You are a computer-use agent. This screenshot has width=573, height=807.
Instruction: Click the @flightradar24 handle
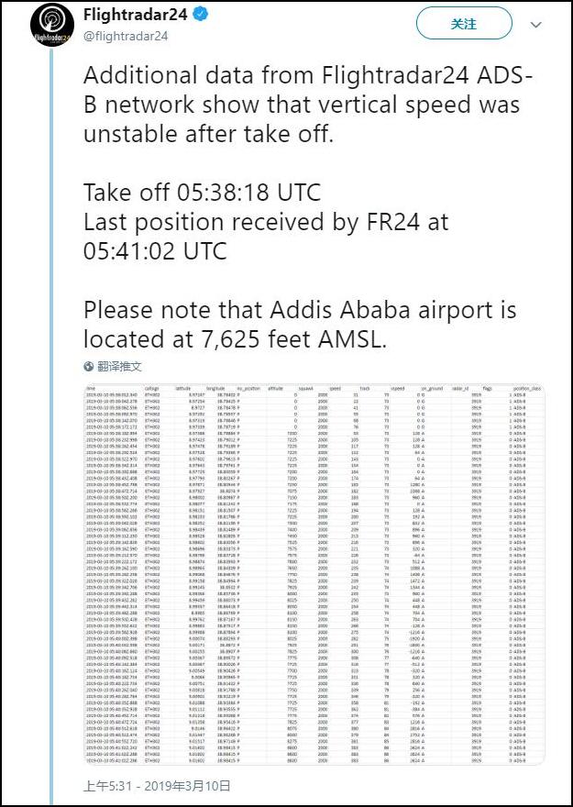click(126, 36)
